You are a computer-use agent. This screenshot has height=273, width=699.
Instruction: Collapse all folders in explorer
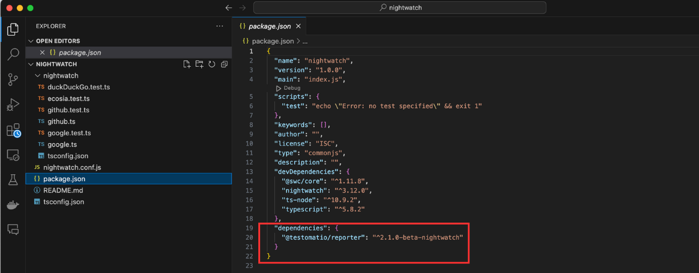[x=224, y=64]
